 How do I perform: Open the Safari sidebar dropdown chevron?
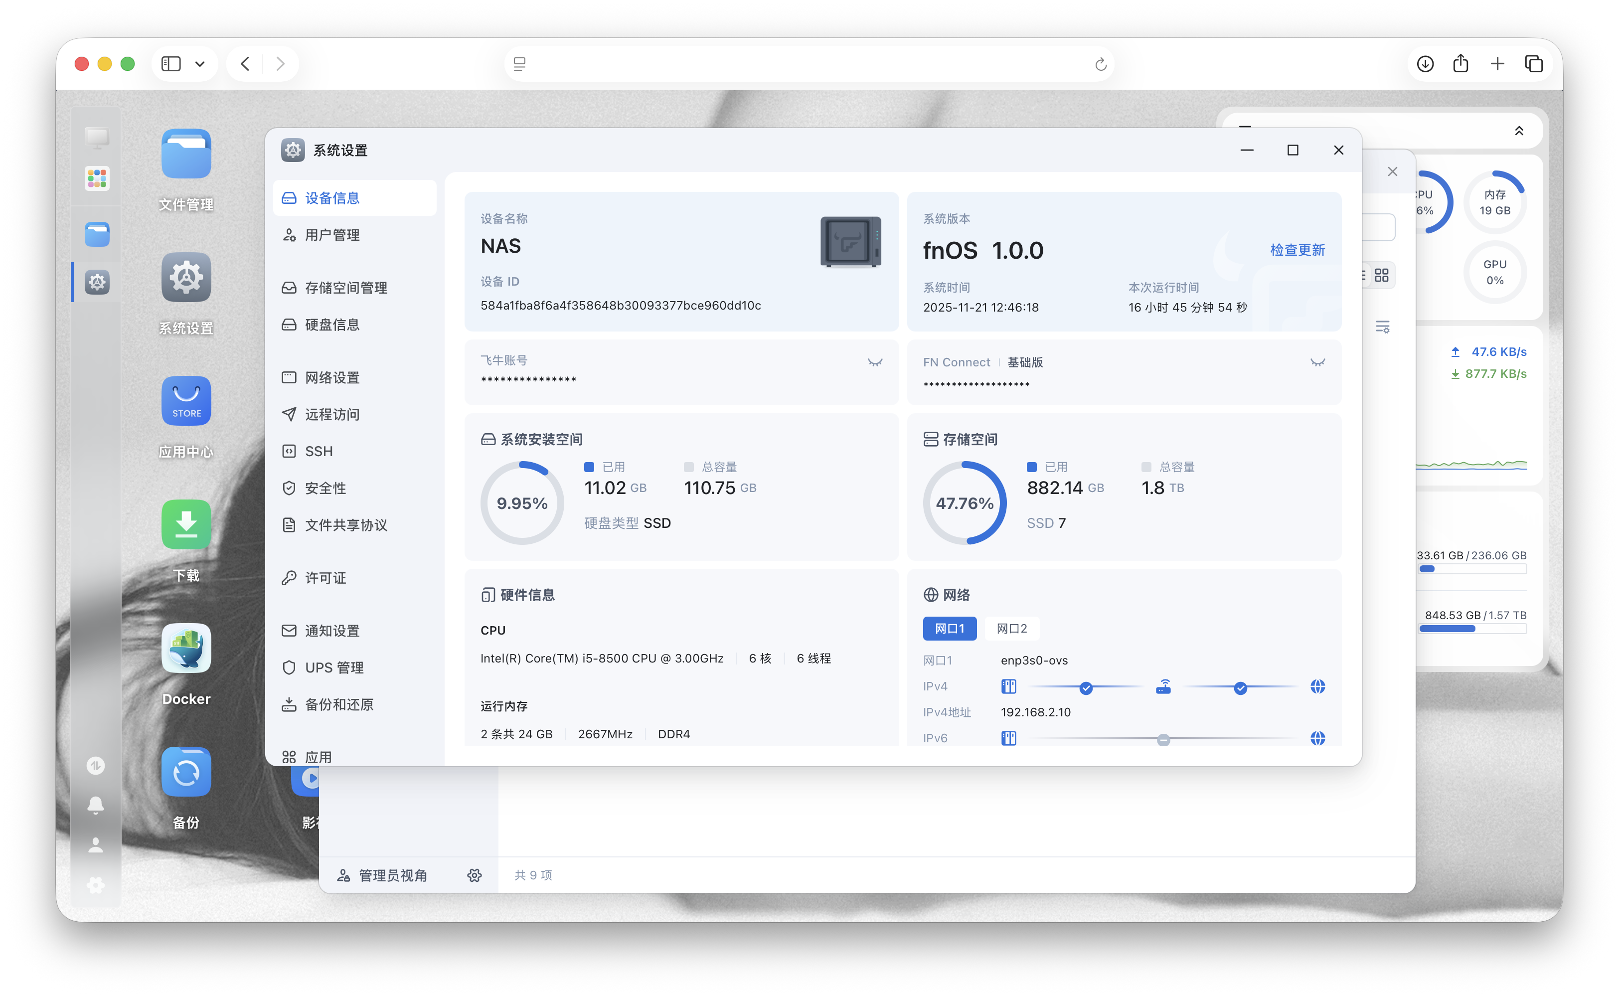[x=200, y=64]
